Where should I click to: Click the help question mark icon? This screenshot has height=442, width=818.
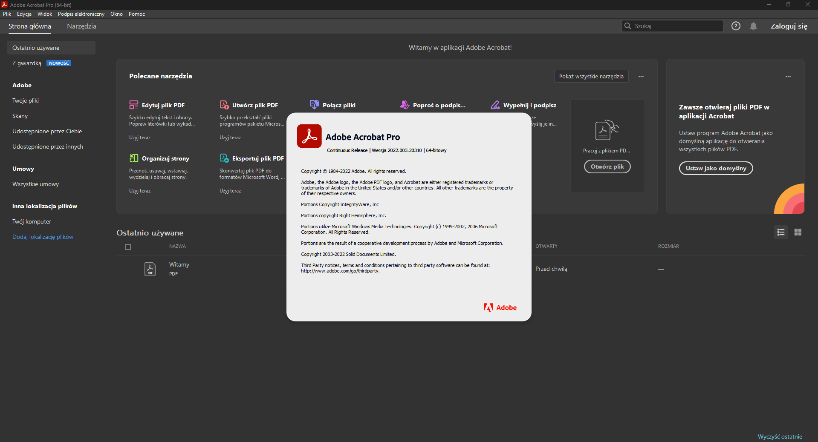click(x=736, y=26)
